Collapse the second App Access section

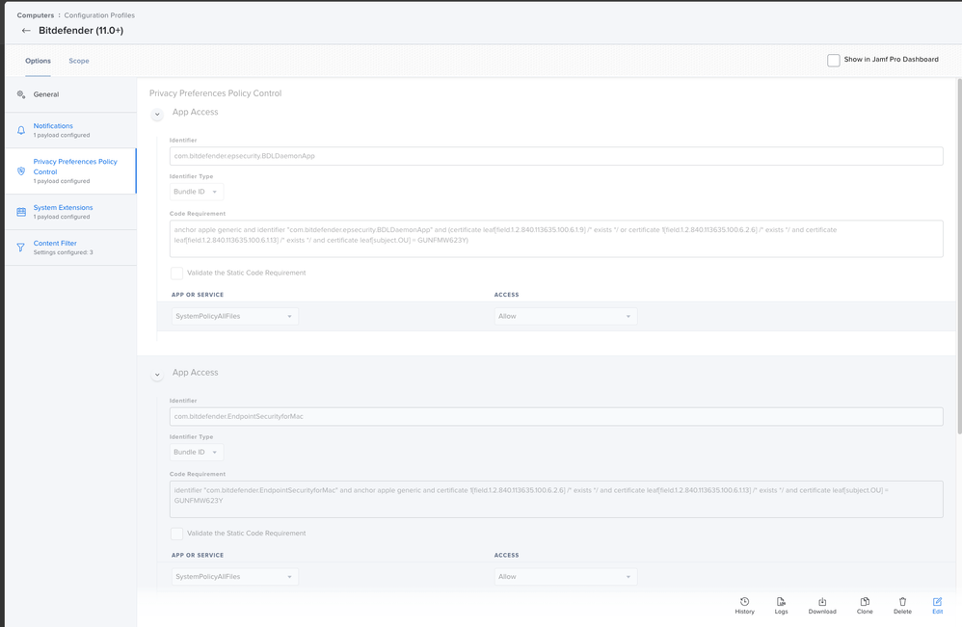point(157,375)
